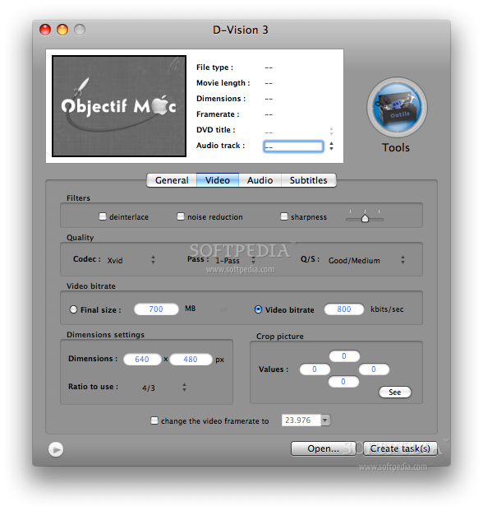Open the Tools toolbox icon
This screenshot has height=511, width=483.
coord(397,107)
